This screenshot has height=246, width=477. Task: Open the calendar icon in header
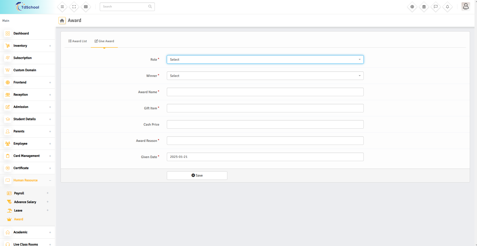point(424,7)
